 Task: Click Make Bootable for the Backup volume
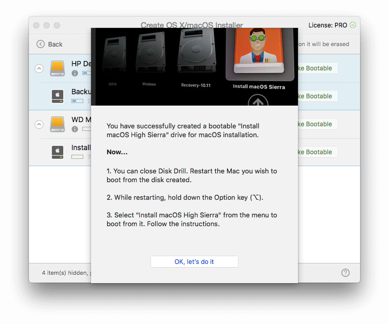(x=318, y=96)
